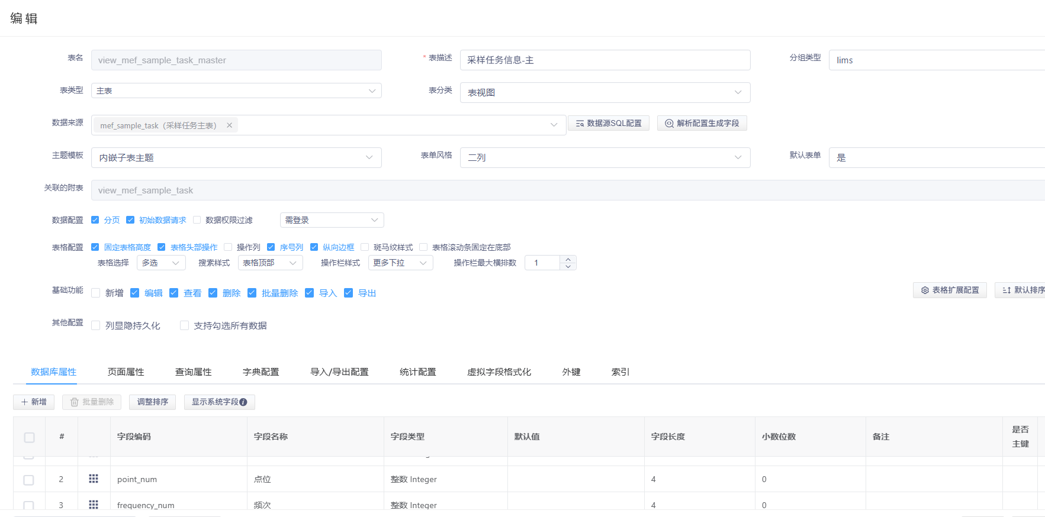
Task: Click the info icon on 显示系统字段
Action: (243, 402)
